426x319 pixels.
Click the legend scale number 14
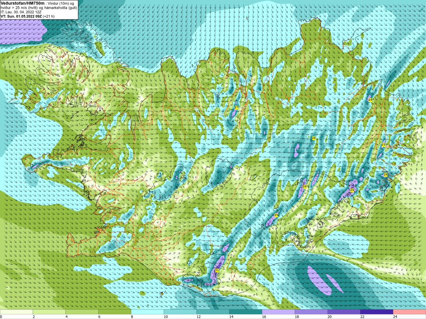pos(231,317)
